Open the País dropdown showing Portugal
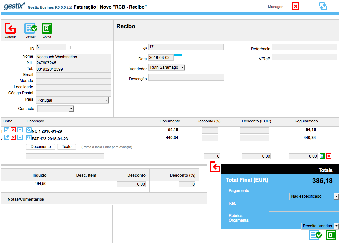Viewport: 340px width, 243px height. pyautogui.click(x=72, y=100)
